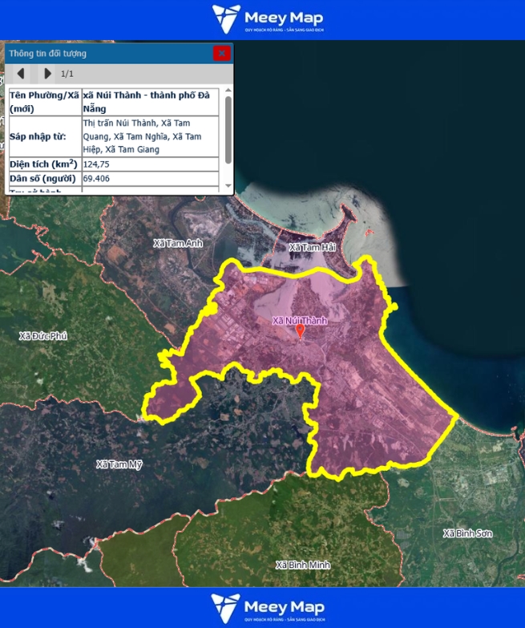Click the Xã Núi Thành label on map
This screenshot has width=525, height=628.
coord(300,321)
